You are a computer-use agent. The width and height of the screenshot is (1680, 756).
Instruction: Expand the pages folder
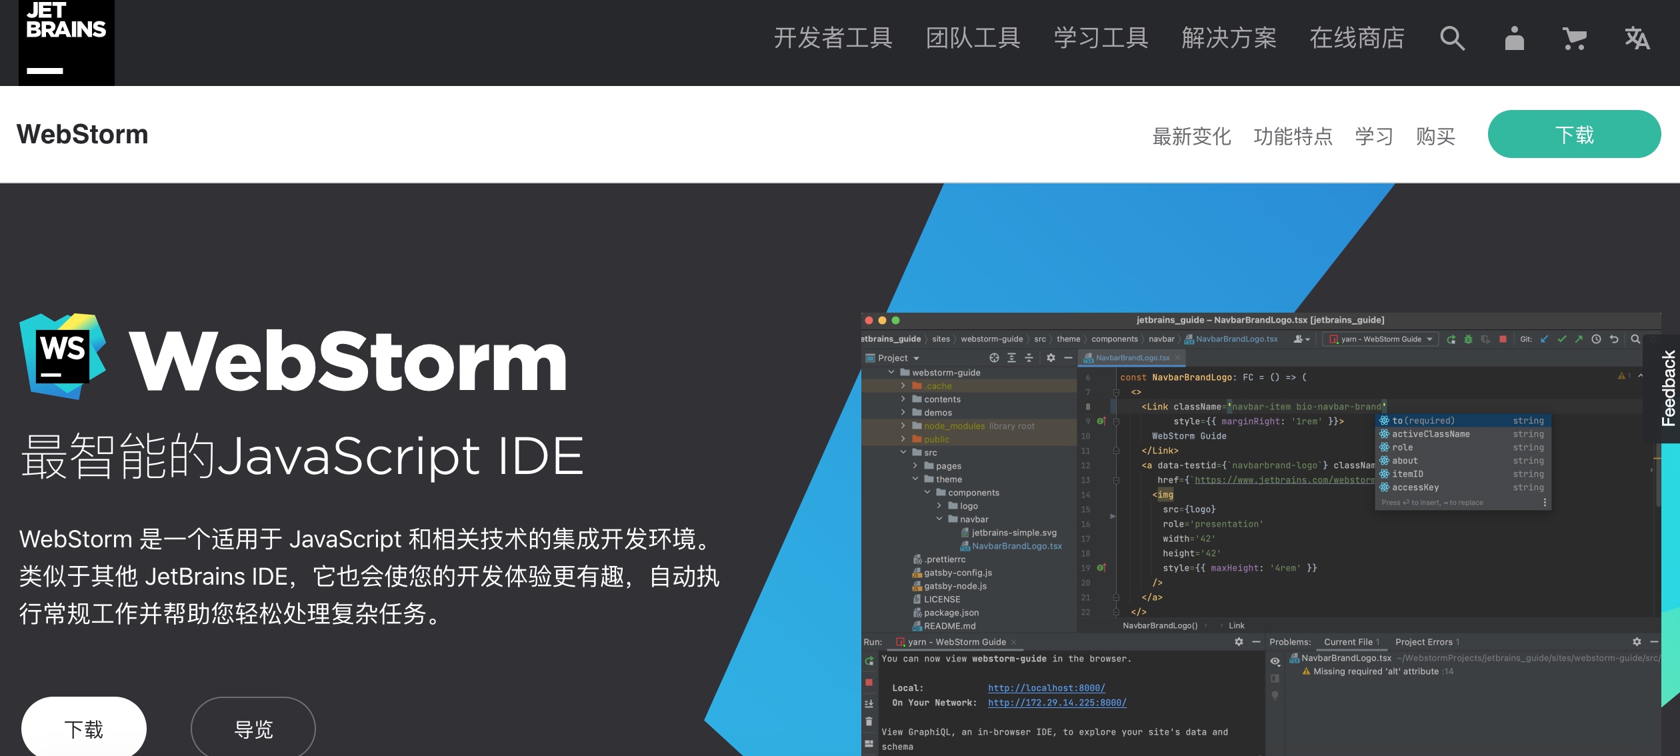tap(915, 466)
